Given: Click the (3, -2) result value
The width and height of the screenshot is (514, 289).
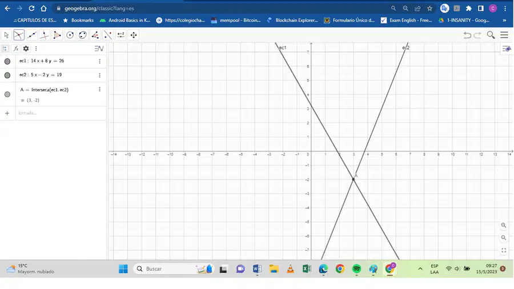Looking at the screenshot, I should [33, 101].
